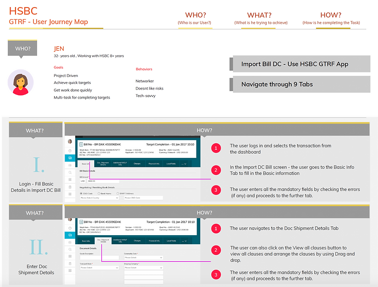Screen dimensions: 378x287
Task: Open briefcase icon below highlighted item, section I sidebar
Action: coord(70,165)
